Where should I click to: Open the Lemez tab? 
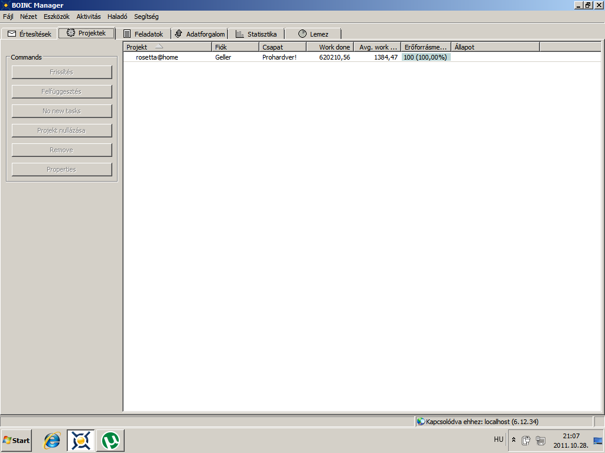313,34
